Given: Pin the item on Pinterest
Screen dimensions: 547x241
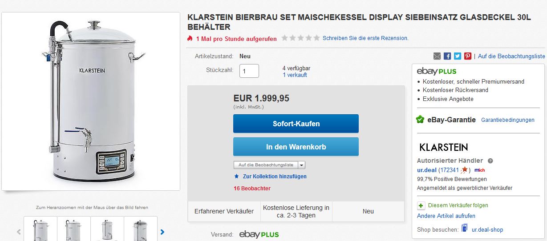Looking at the screenshot, I should point(468,56).
